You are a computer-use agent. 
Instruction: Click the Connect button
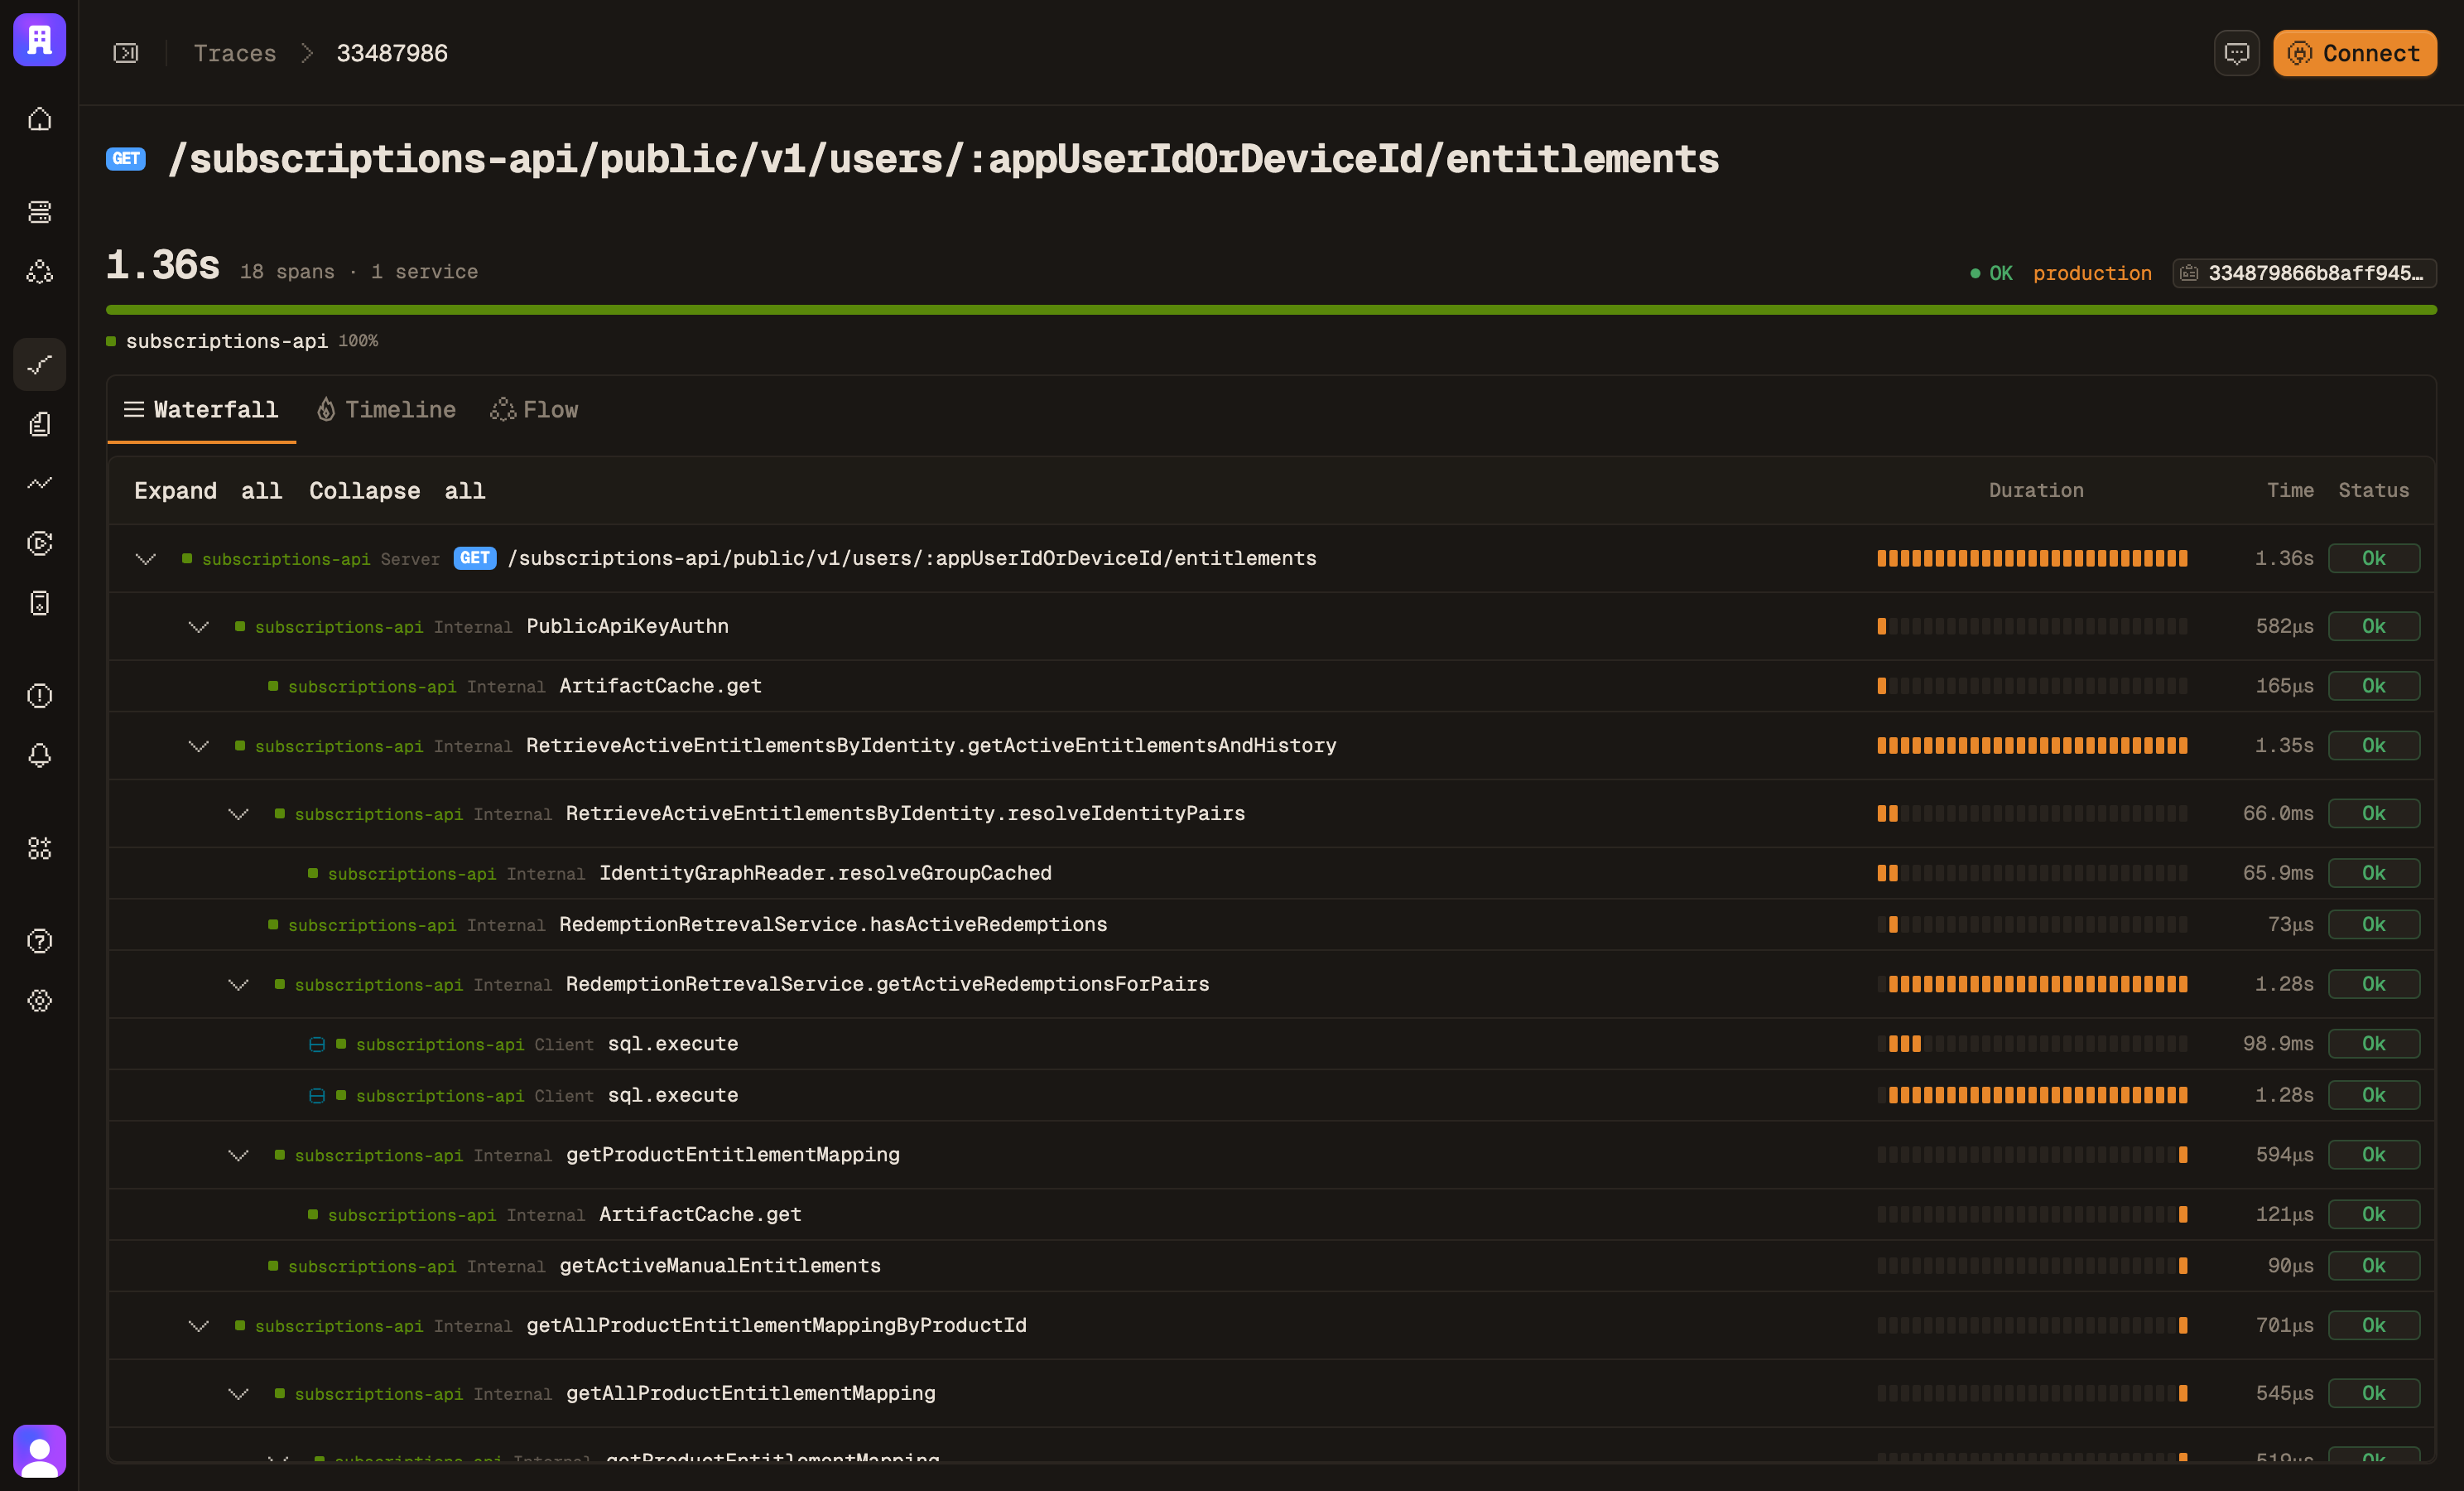coord(2354,53)
